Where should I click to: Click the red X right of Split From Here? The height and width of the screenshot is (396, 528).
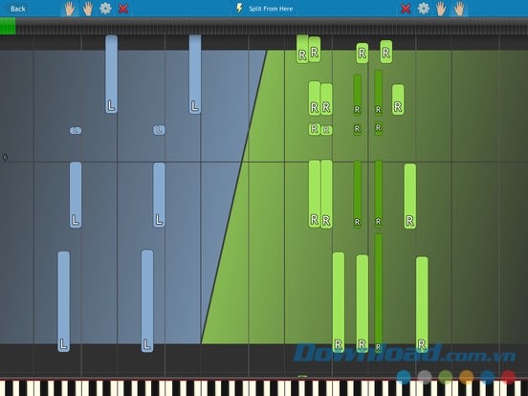(x=406, y=9)
